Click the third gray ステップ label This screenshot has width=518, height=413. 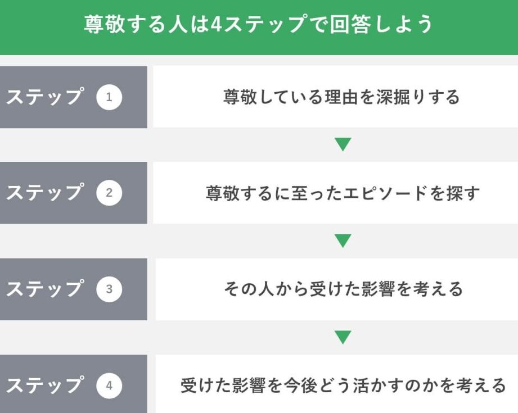pyautogui.click(x=44, y=289)
